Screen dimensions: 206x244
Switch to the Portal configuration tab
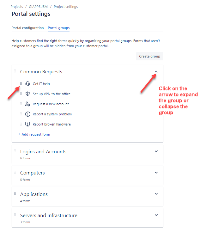pos(28,28)
